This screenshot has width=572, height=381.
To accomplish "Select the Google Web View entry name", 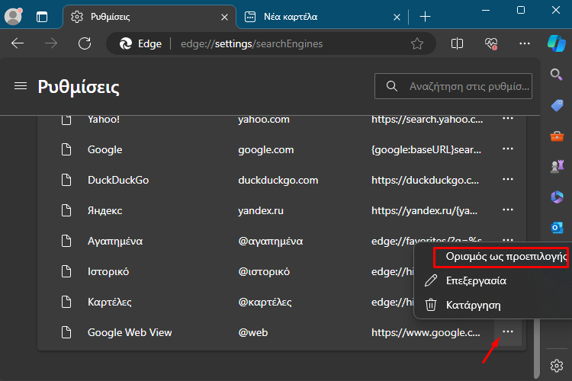I will 130,332.
